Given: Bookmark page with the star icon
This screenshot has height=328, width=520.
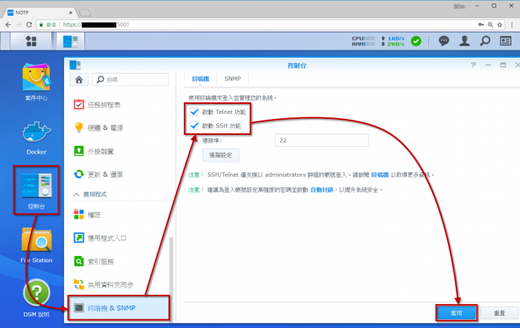Looking at the screenshot, I should [500, 25].
